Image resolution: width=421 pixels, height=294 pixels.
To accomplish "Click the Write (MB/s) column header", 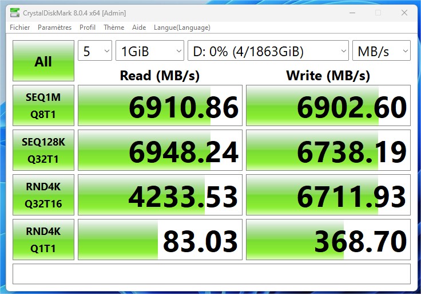I will 328,76.
